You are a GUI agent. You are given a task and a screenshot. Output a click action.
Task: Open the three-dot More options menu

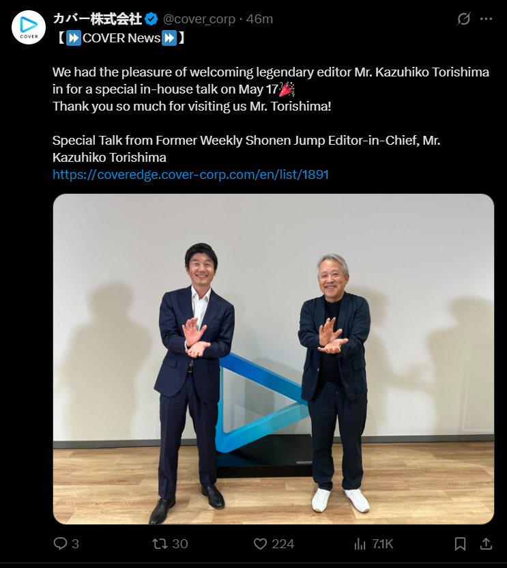click(x=486, y=19)
